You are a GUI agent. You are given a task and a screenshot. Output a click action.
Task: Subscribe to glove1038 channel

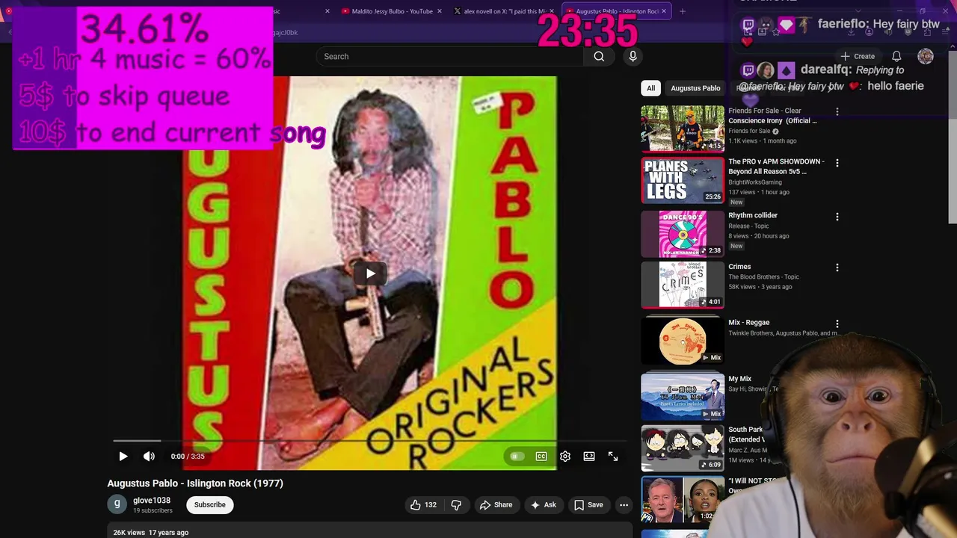click(209, 504)
